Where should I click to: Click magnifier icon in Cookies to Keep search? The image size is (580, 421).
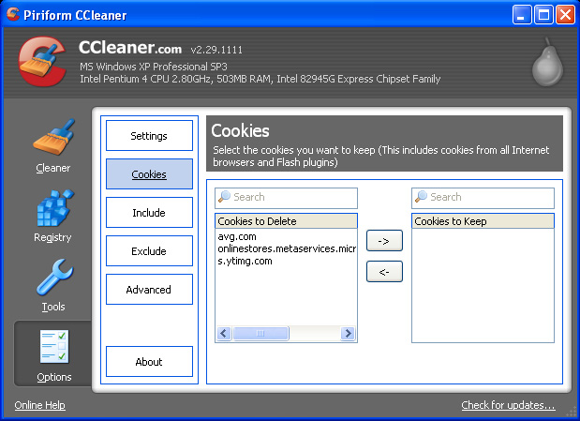coord(421,197)
